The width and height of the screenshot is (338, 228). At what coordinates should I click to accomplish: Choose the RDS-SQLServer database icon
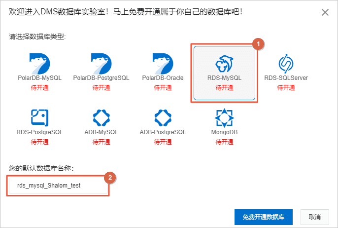click(x=286, y=64)
